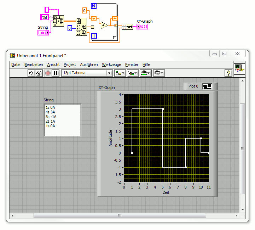Click the Run arrow button
This screenshot has width=255, height=230.
[x=31, y=73]
